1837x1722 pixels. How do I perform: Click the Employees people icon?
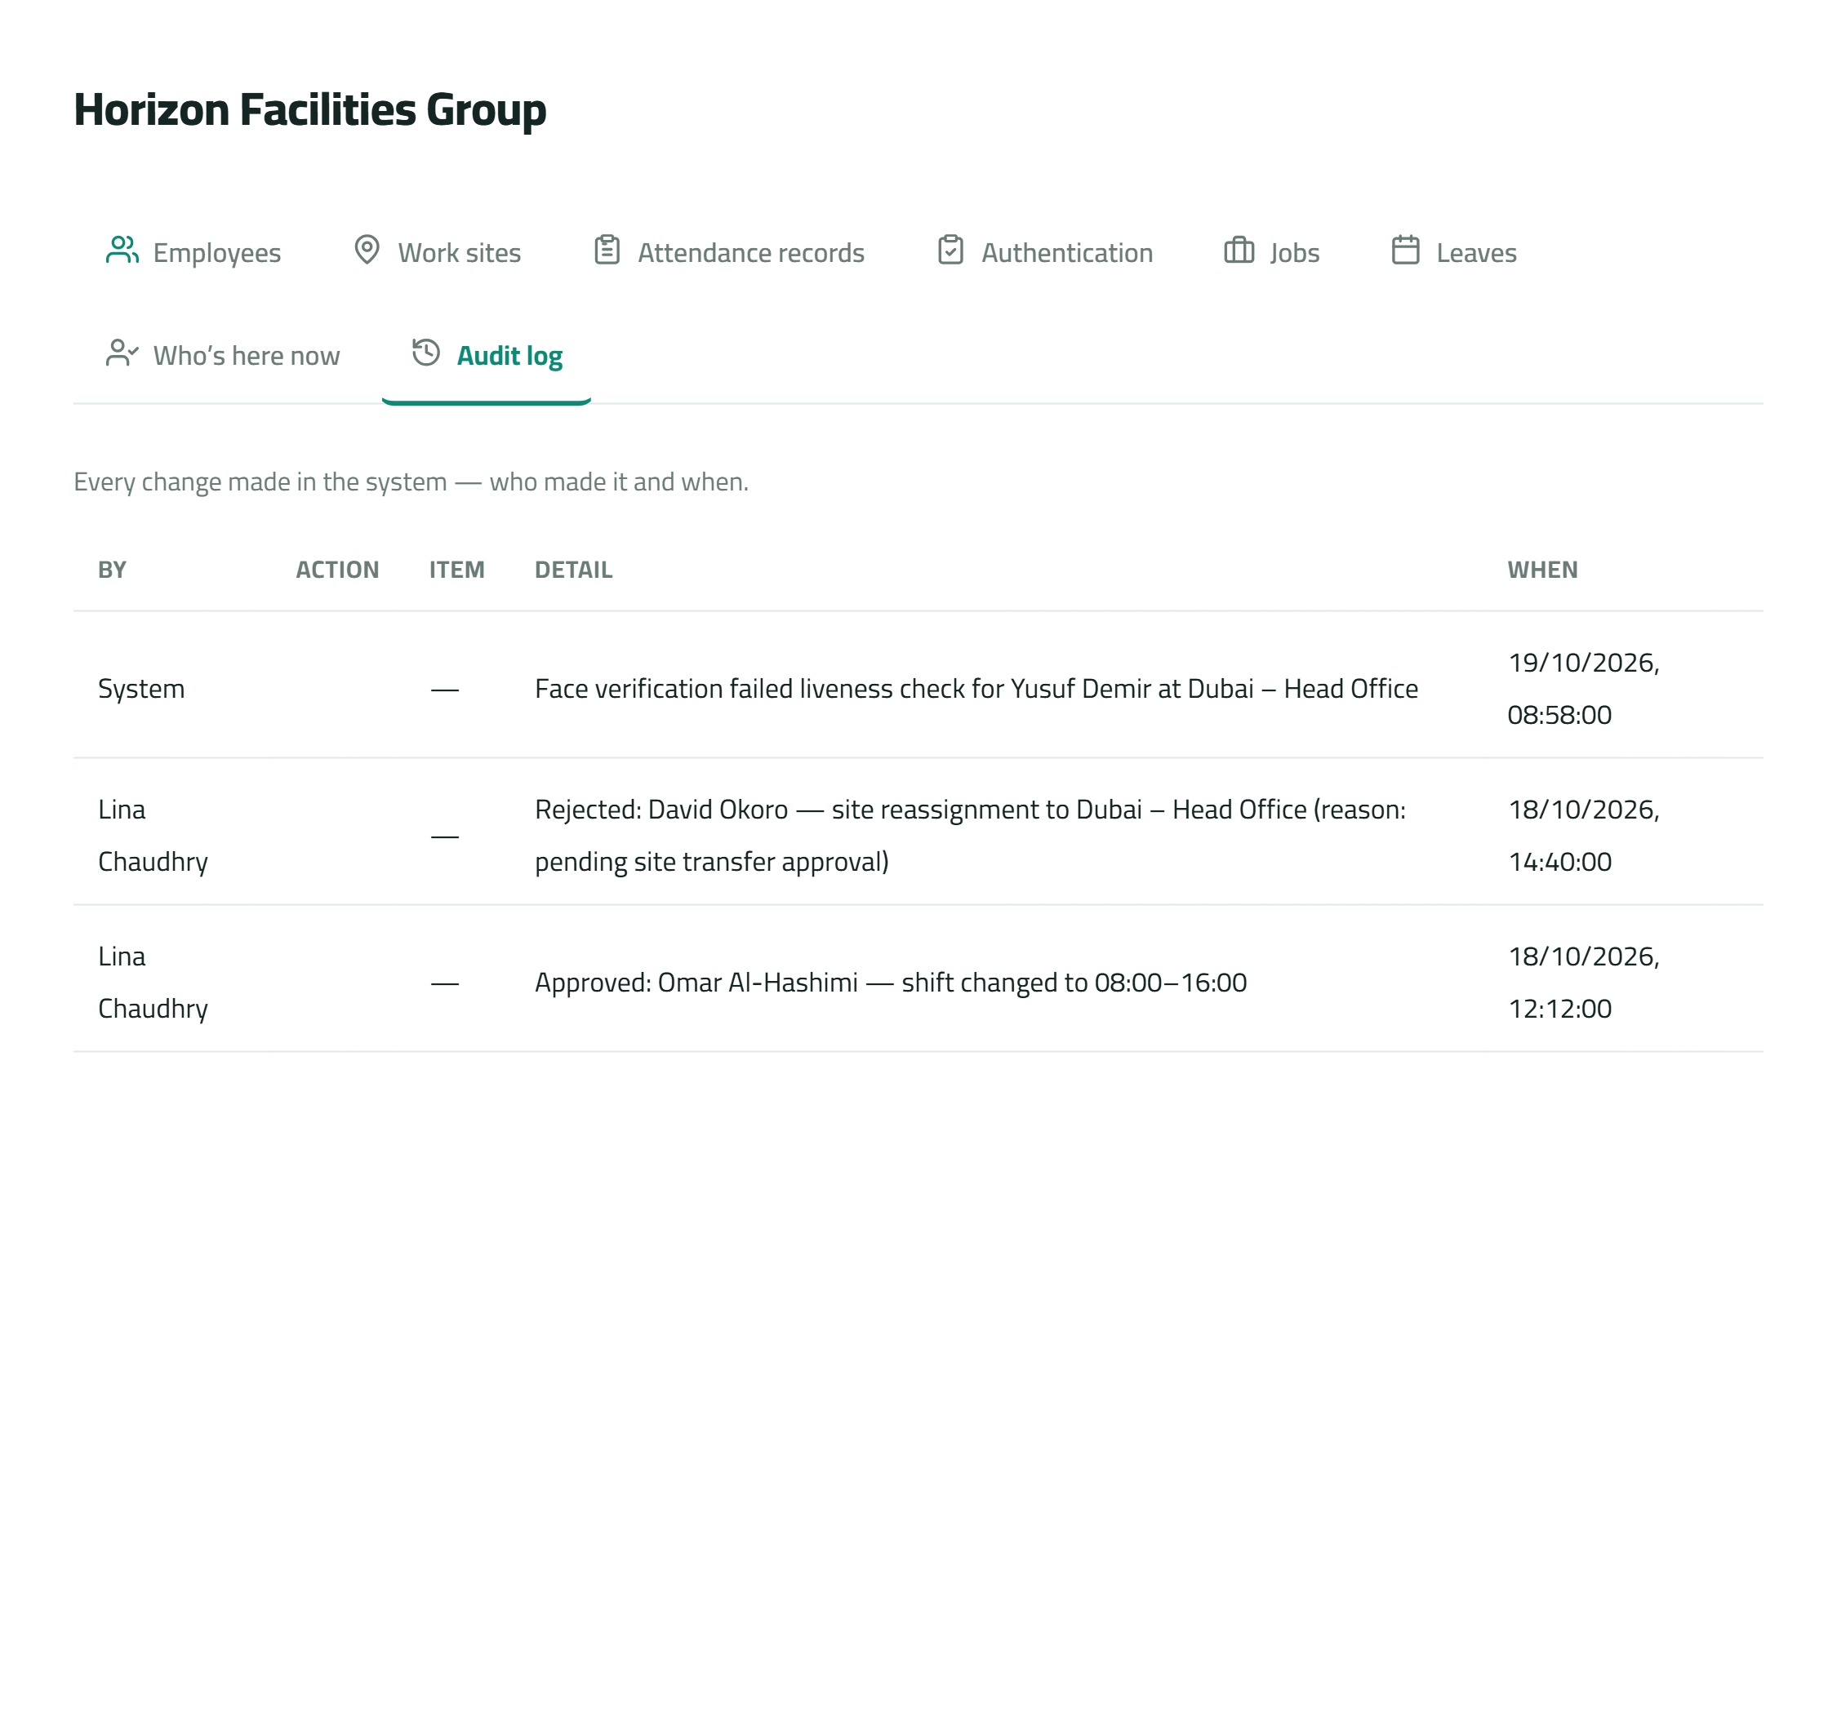click(122, 251)
